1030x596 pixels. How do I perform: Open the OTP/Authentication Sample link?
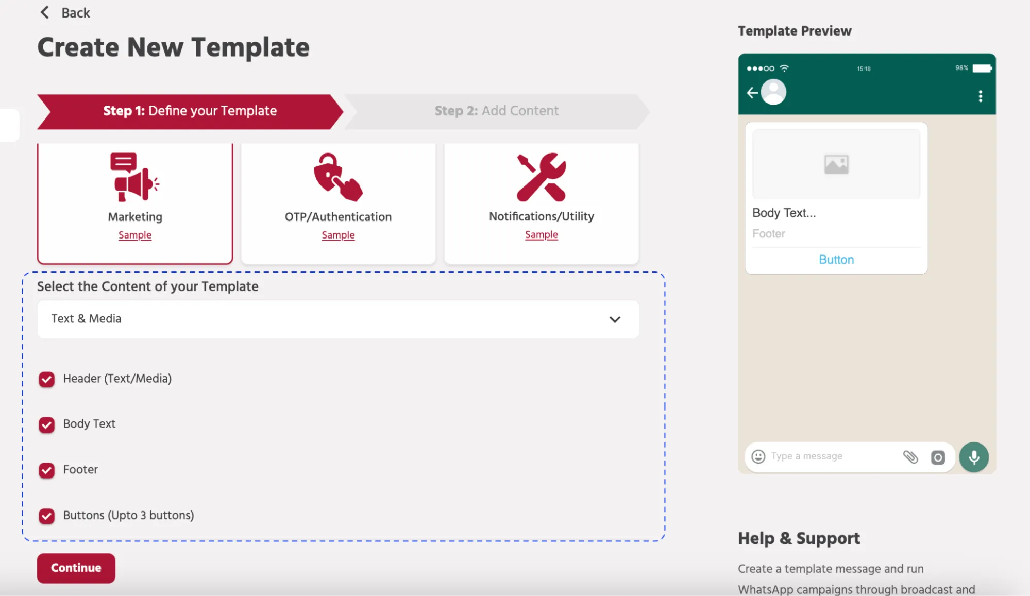[x=339, y=235]
